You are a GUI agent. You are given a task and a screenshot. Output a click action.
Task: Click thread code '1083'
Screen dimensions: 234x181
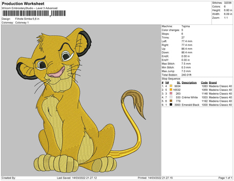tap(205, 86)
